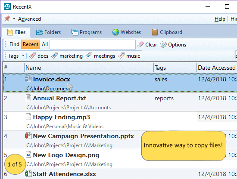Viewport: 237px width, 179px height.
Task: Filter by the marketing tag
Action: tap(67, 56)
